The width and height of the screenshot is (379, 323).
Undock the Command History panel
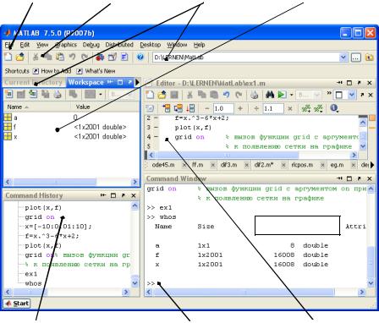pyautogui.click(x=124, y=195)
